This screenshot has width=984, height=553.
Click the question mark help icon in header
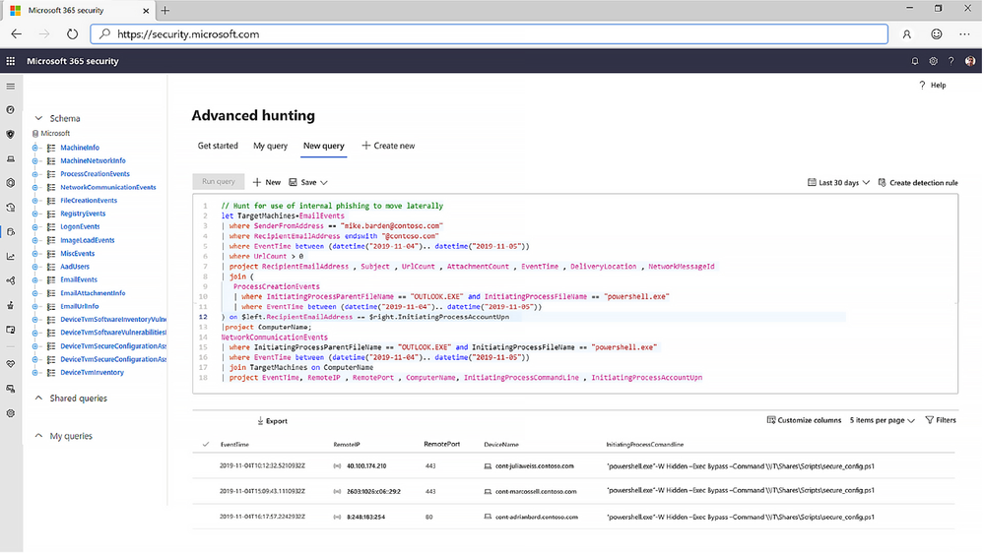951,61
